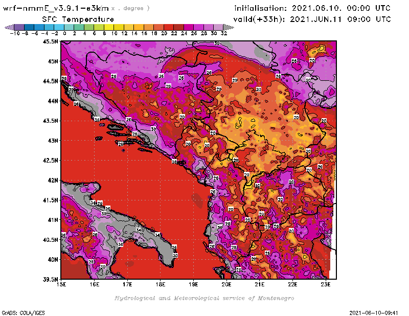409x316 pixels.
Task: Click the '45.5N' latitude label
Action: [50, 41]
